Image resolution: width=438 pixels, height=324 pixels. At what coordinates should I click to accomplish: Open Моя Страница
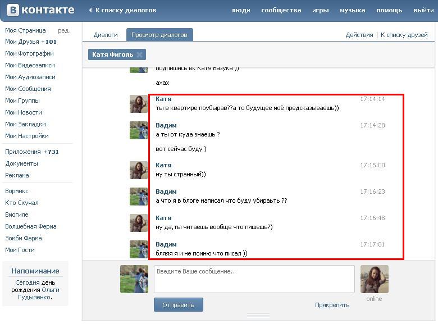pos(25,30)
